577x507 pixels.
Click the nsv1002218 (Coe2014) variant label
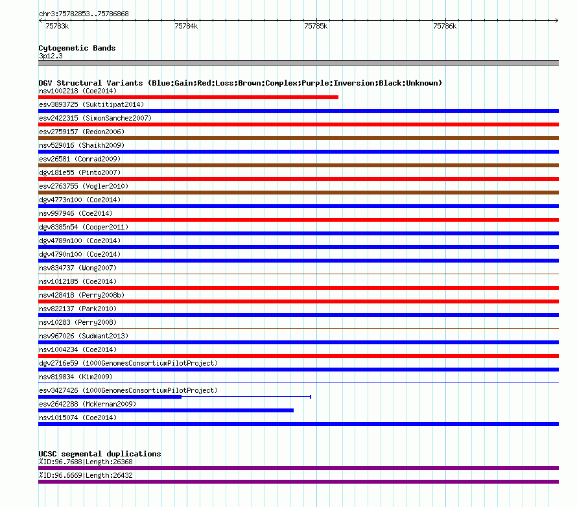(78, 91)
